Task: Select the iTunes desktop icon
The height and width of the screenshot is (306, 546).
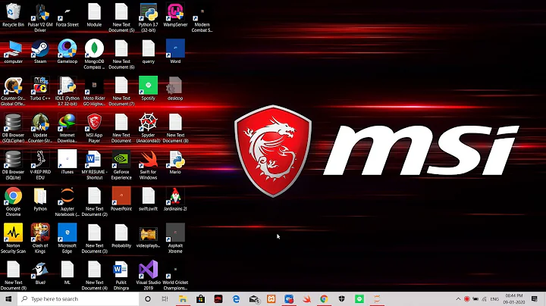Action: tap(67, 162)
